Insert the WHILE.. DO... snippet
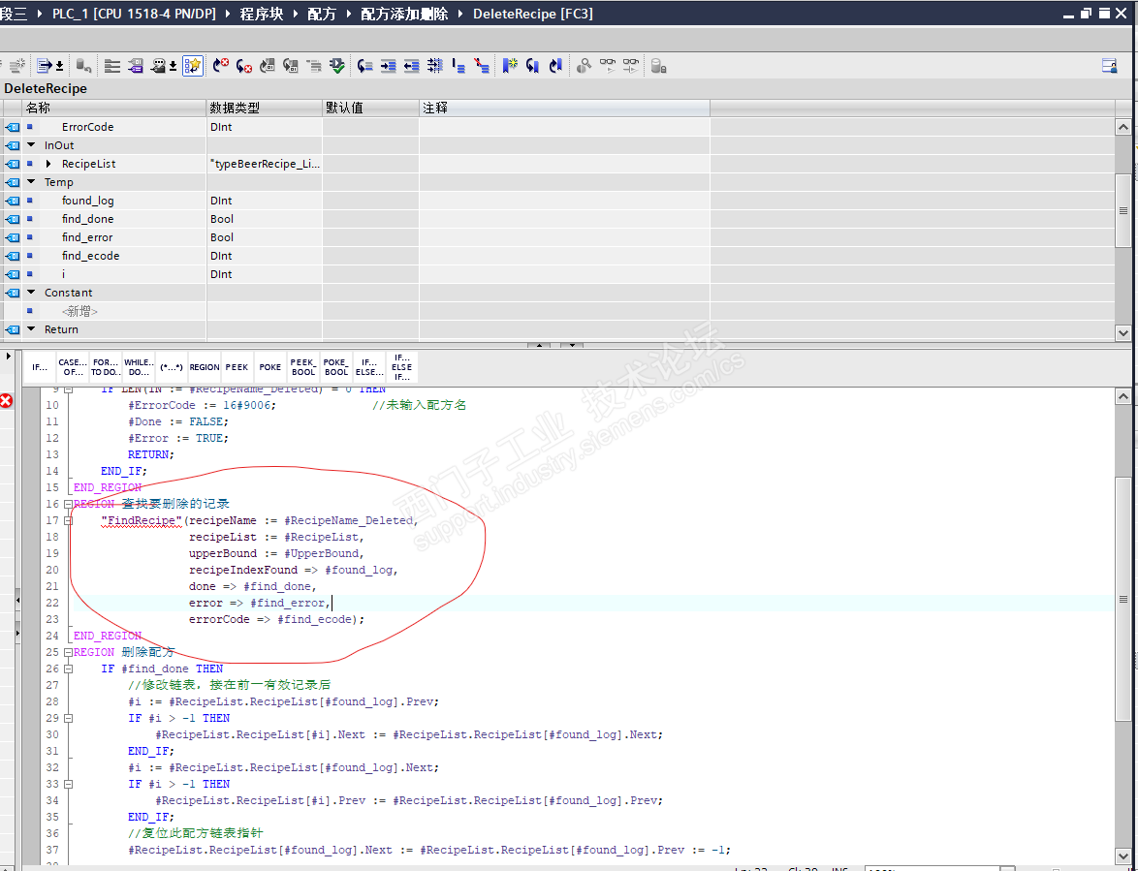The width and height of the screenshot is (1138, 871). [x=138, y=367]
